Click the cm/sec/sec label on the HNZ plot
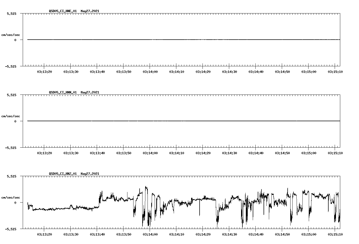The width and height of the screenshot is (359, 244). [11, 197]
